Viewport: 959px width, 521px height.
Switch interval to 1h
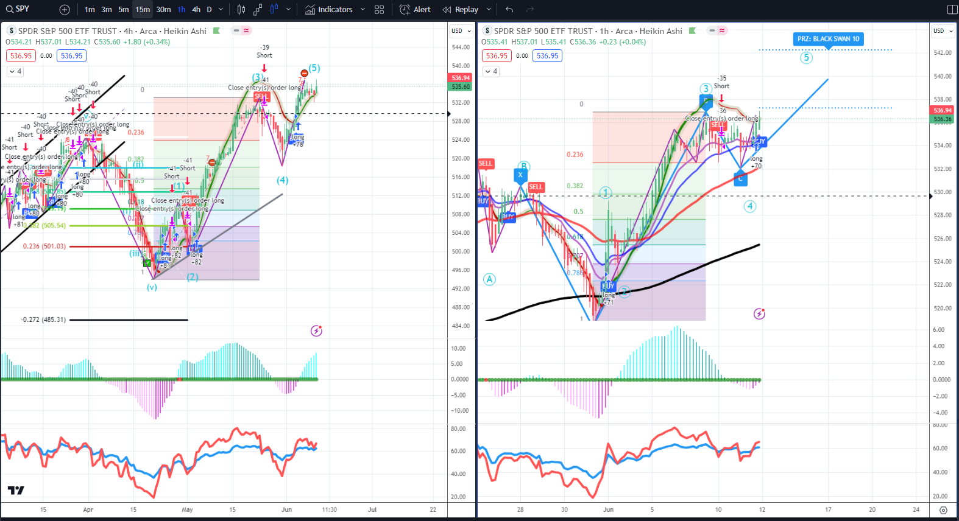182,10
